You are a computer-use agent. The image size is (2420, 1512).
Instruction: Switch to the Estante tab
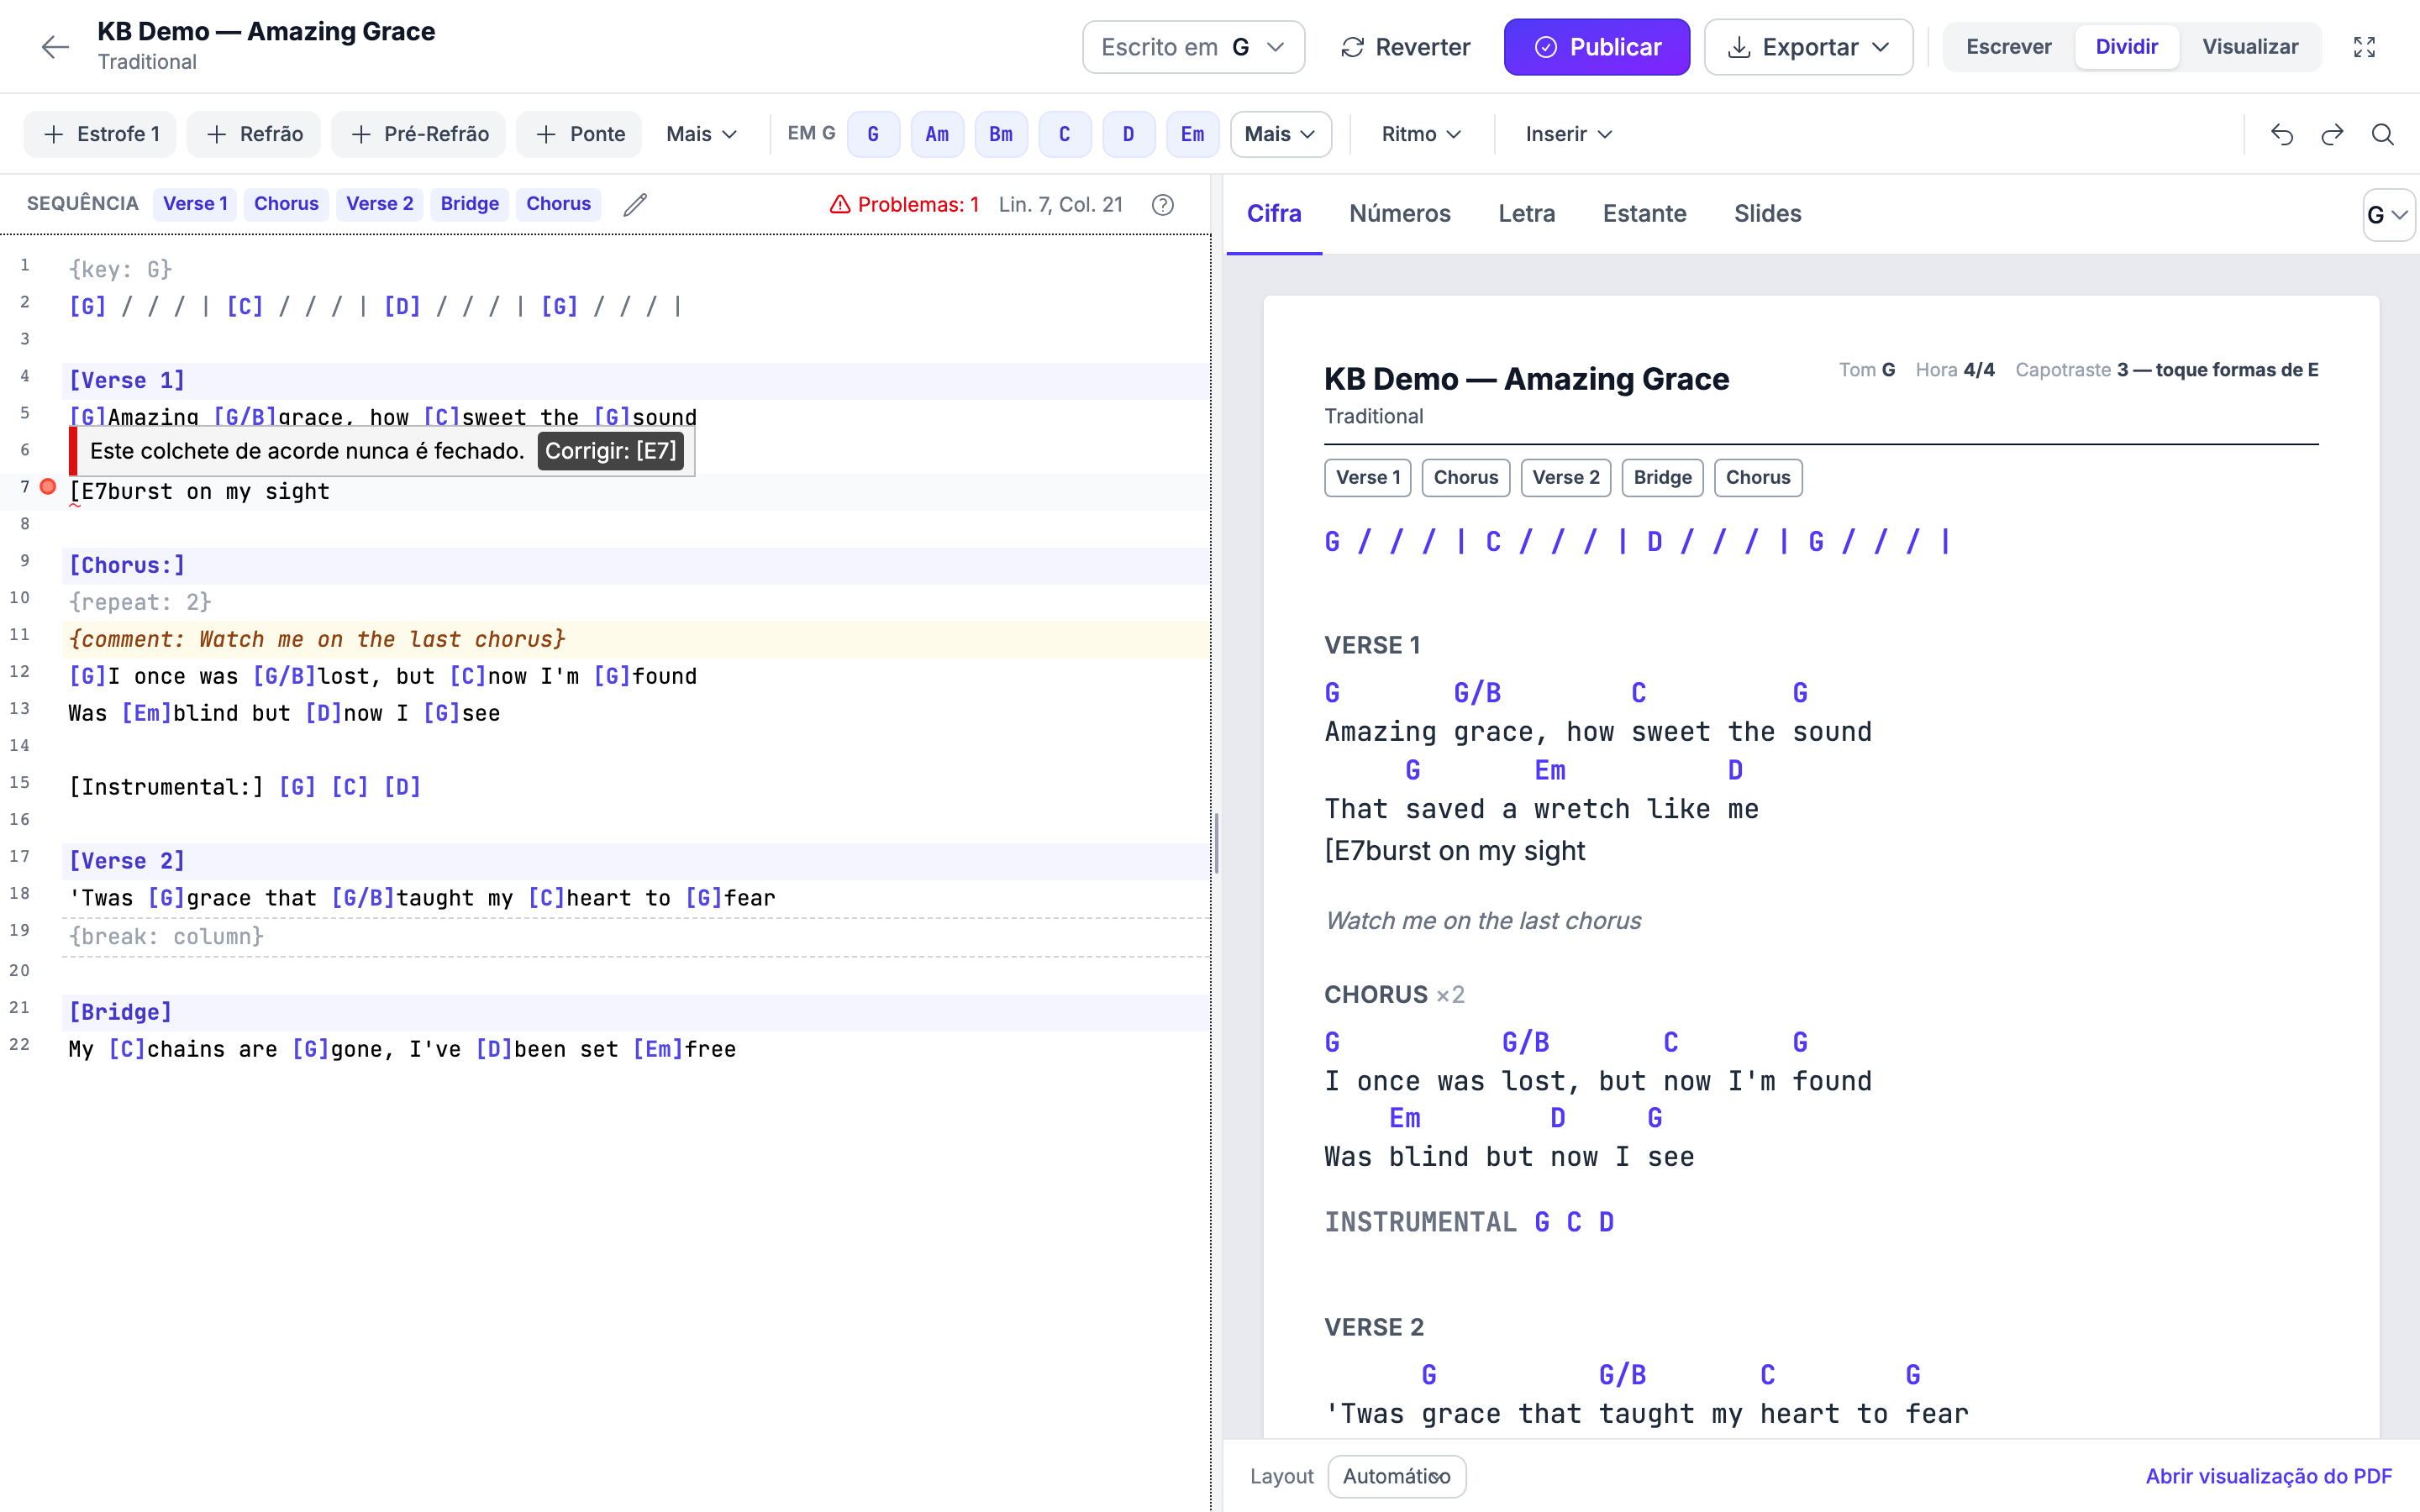click(x=1644, y=214)
